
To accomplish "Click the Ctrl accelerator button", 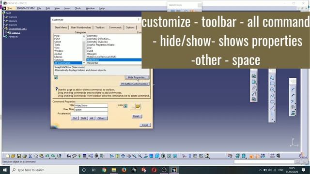I will [75, 118].
